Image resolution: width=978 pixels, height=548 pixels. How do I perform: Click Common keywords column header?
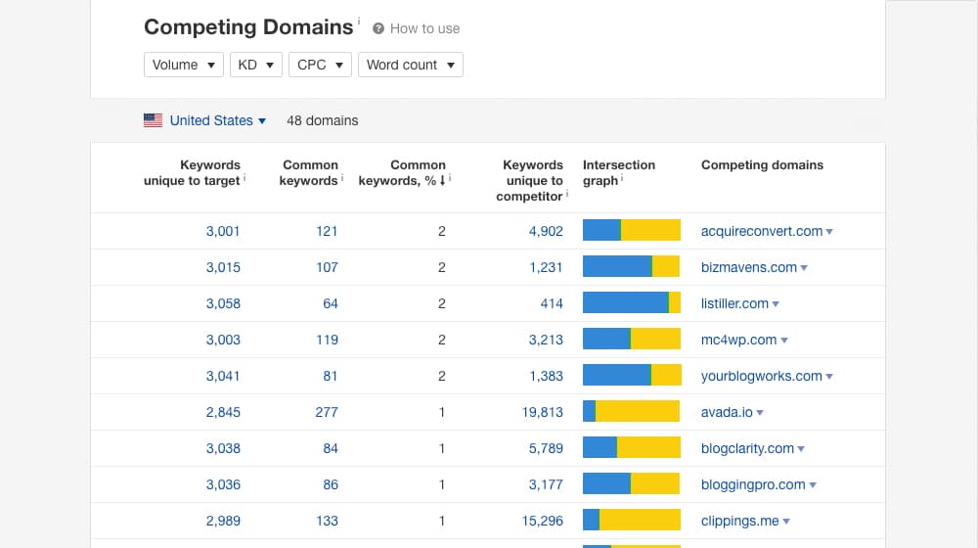point(309,173)
